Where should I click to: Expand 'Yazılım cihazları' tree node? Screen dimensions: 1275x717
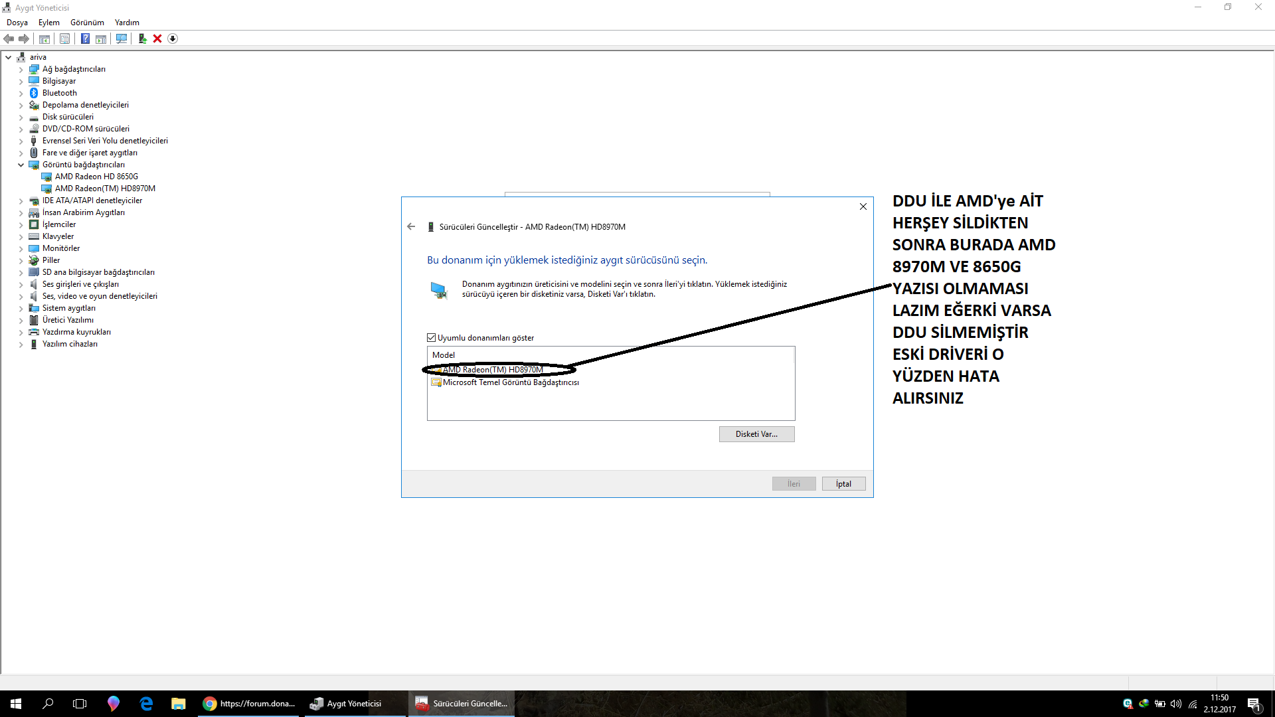tap(21, 344)
